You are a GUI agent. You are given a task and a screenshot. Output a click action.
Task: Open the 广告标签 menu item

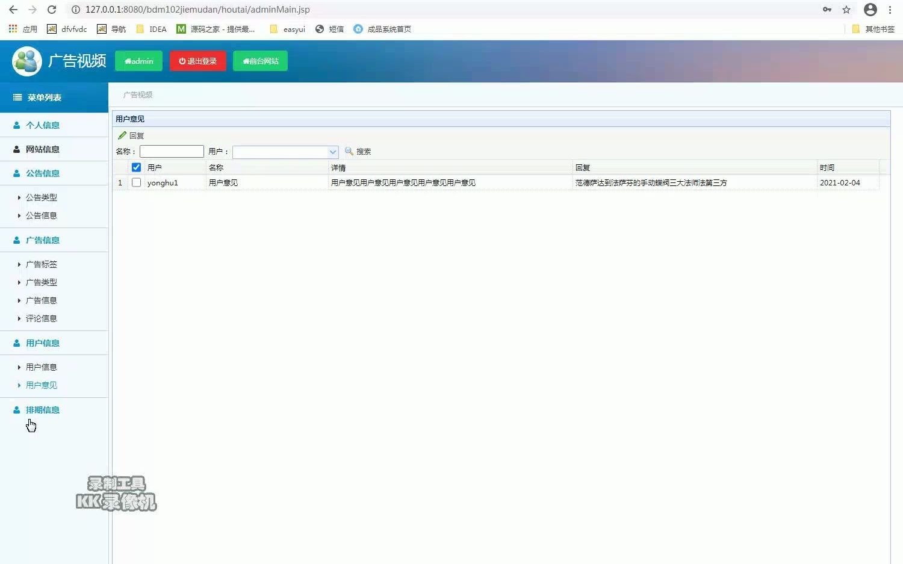pos(41,264)
